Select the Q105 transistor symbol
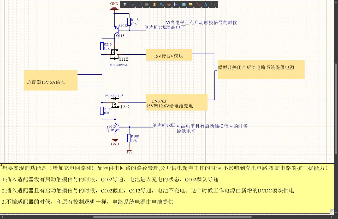338x219 pixels. [x=117, y=127]
